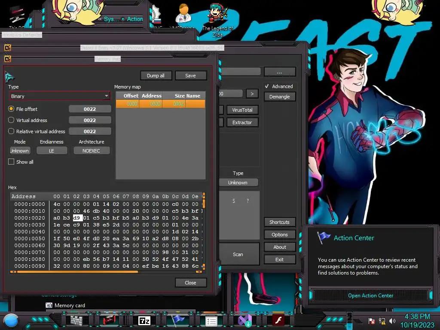The width and height of the screenshot is (440, 330).
Task: Toggle the Advanced checkbox
Action: pos(267,86)
